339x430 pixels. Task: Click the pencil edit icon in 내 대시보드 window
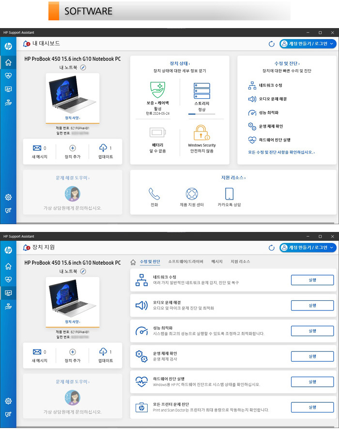click(83, 67)
